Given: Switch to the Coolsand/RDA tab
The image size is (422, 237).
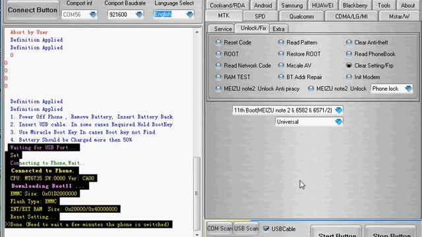Looking at the screenshot, I should pos(227,5).
